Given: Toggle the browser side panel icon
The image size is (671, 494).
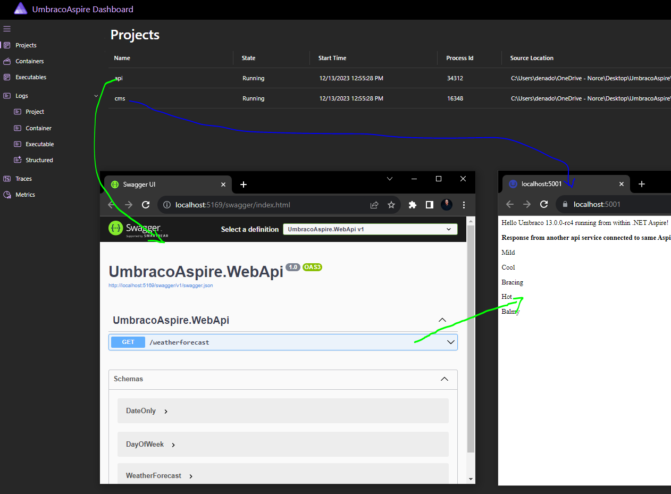Looking at the screenshot, I should click(x=429, y=205).
